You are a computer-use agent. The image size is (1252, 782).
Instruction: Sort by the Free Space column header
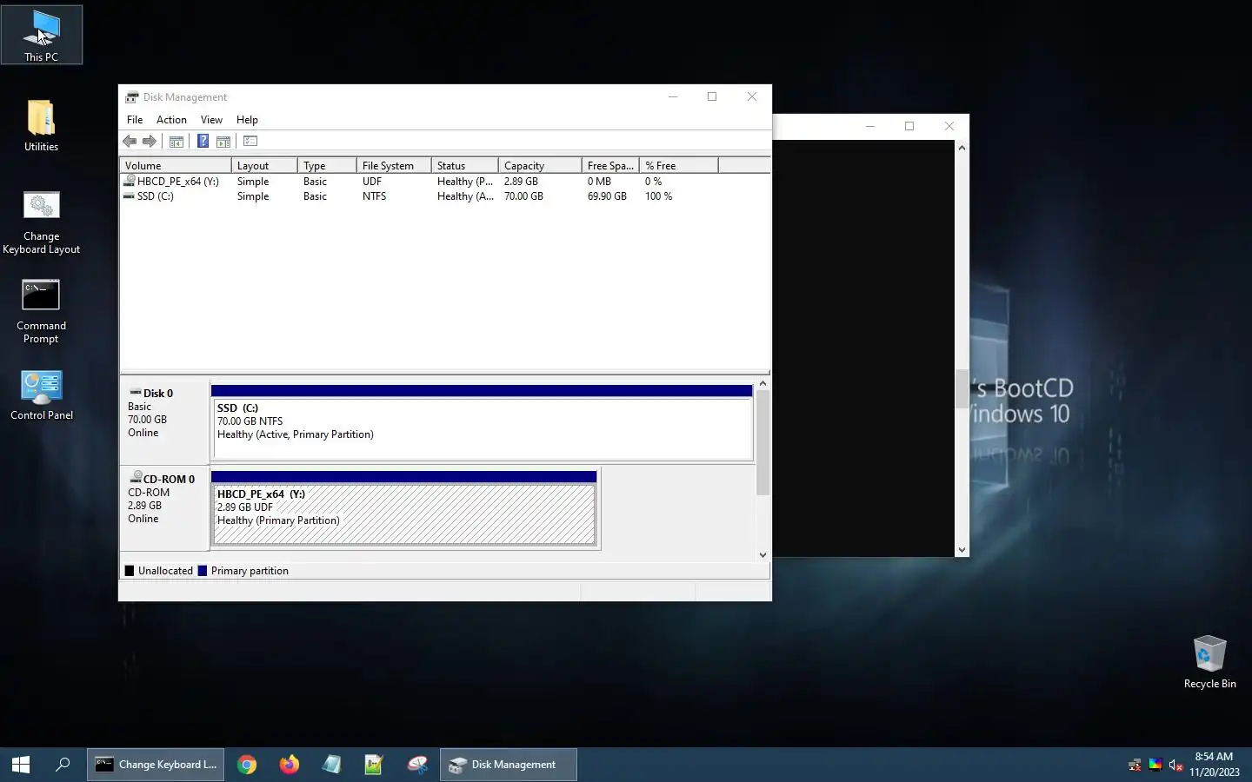pyautogui.click(x=610, y=165)
